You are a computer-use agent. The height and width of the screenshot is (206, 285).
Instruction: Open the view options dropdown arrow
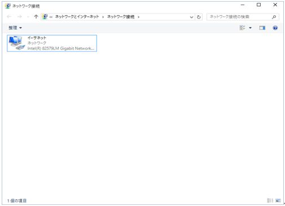coord(250,28)
